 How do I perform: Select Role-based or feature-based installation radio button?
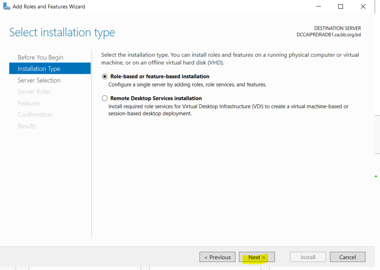point(104,77)
